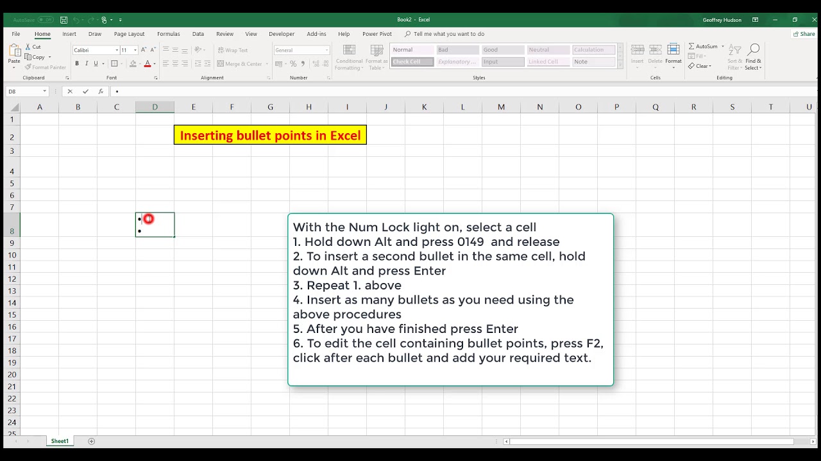Customize Quick Access Toolbar dropdown
This screenshot has width=821, height=461.
(x=120, y=20)
